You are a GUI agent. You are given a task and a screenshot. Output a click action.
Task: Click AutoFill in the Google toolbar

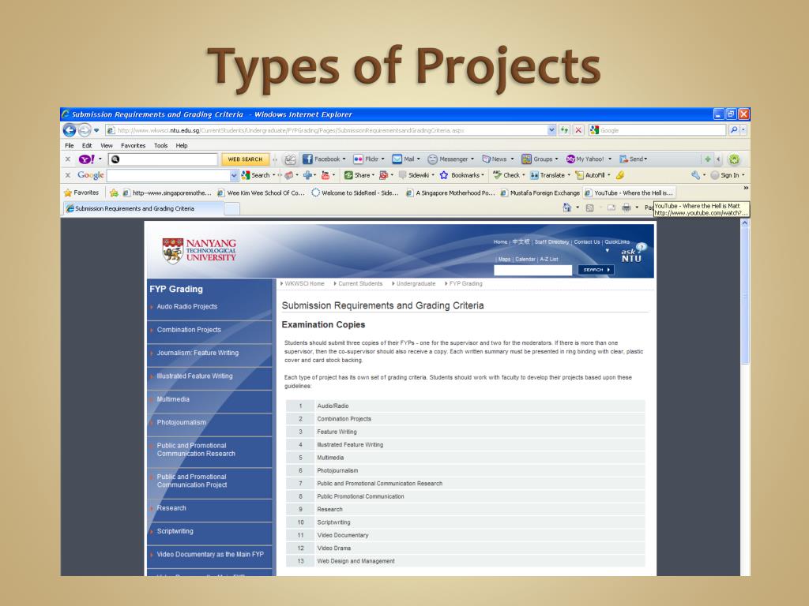coord(593,175)
